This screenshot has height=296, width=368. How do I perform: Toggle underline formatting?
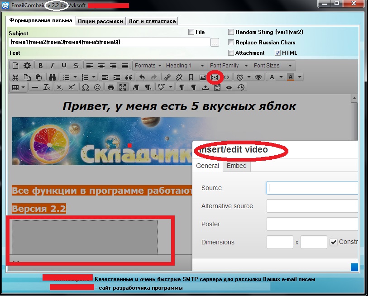64,66
